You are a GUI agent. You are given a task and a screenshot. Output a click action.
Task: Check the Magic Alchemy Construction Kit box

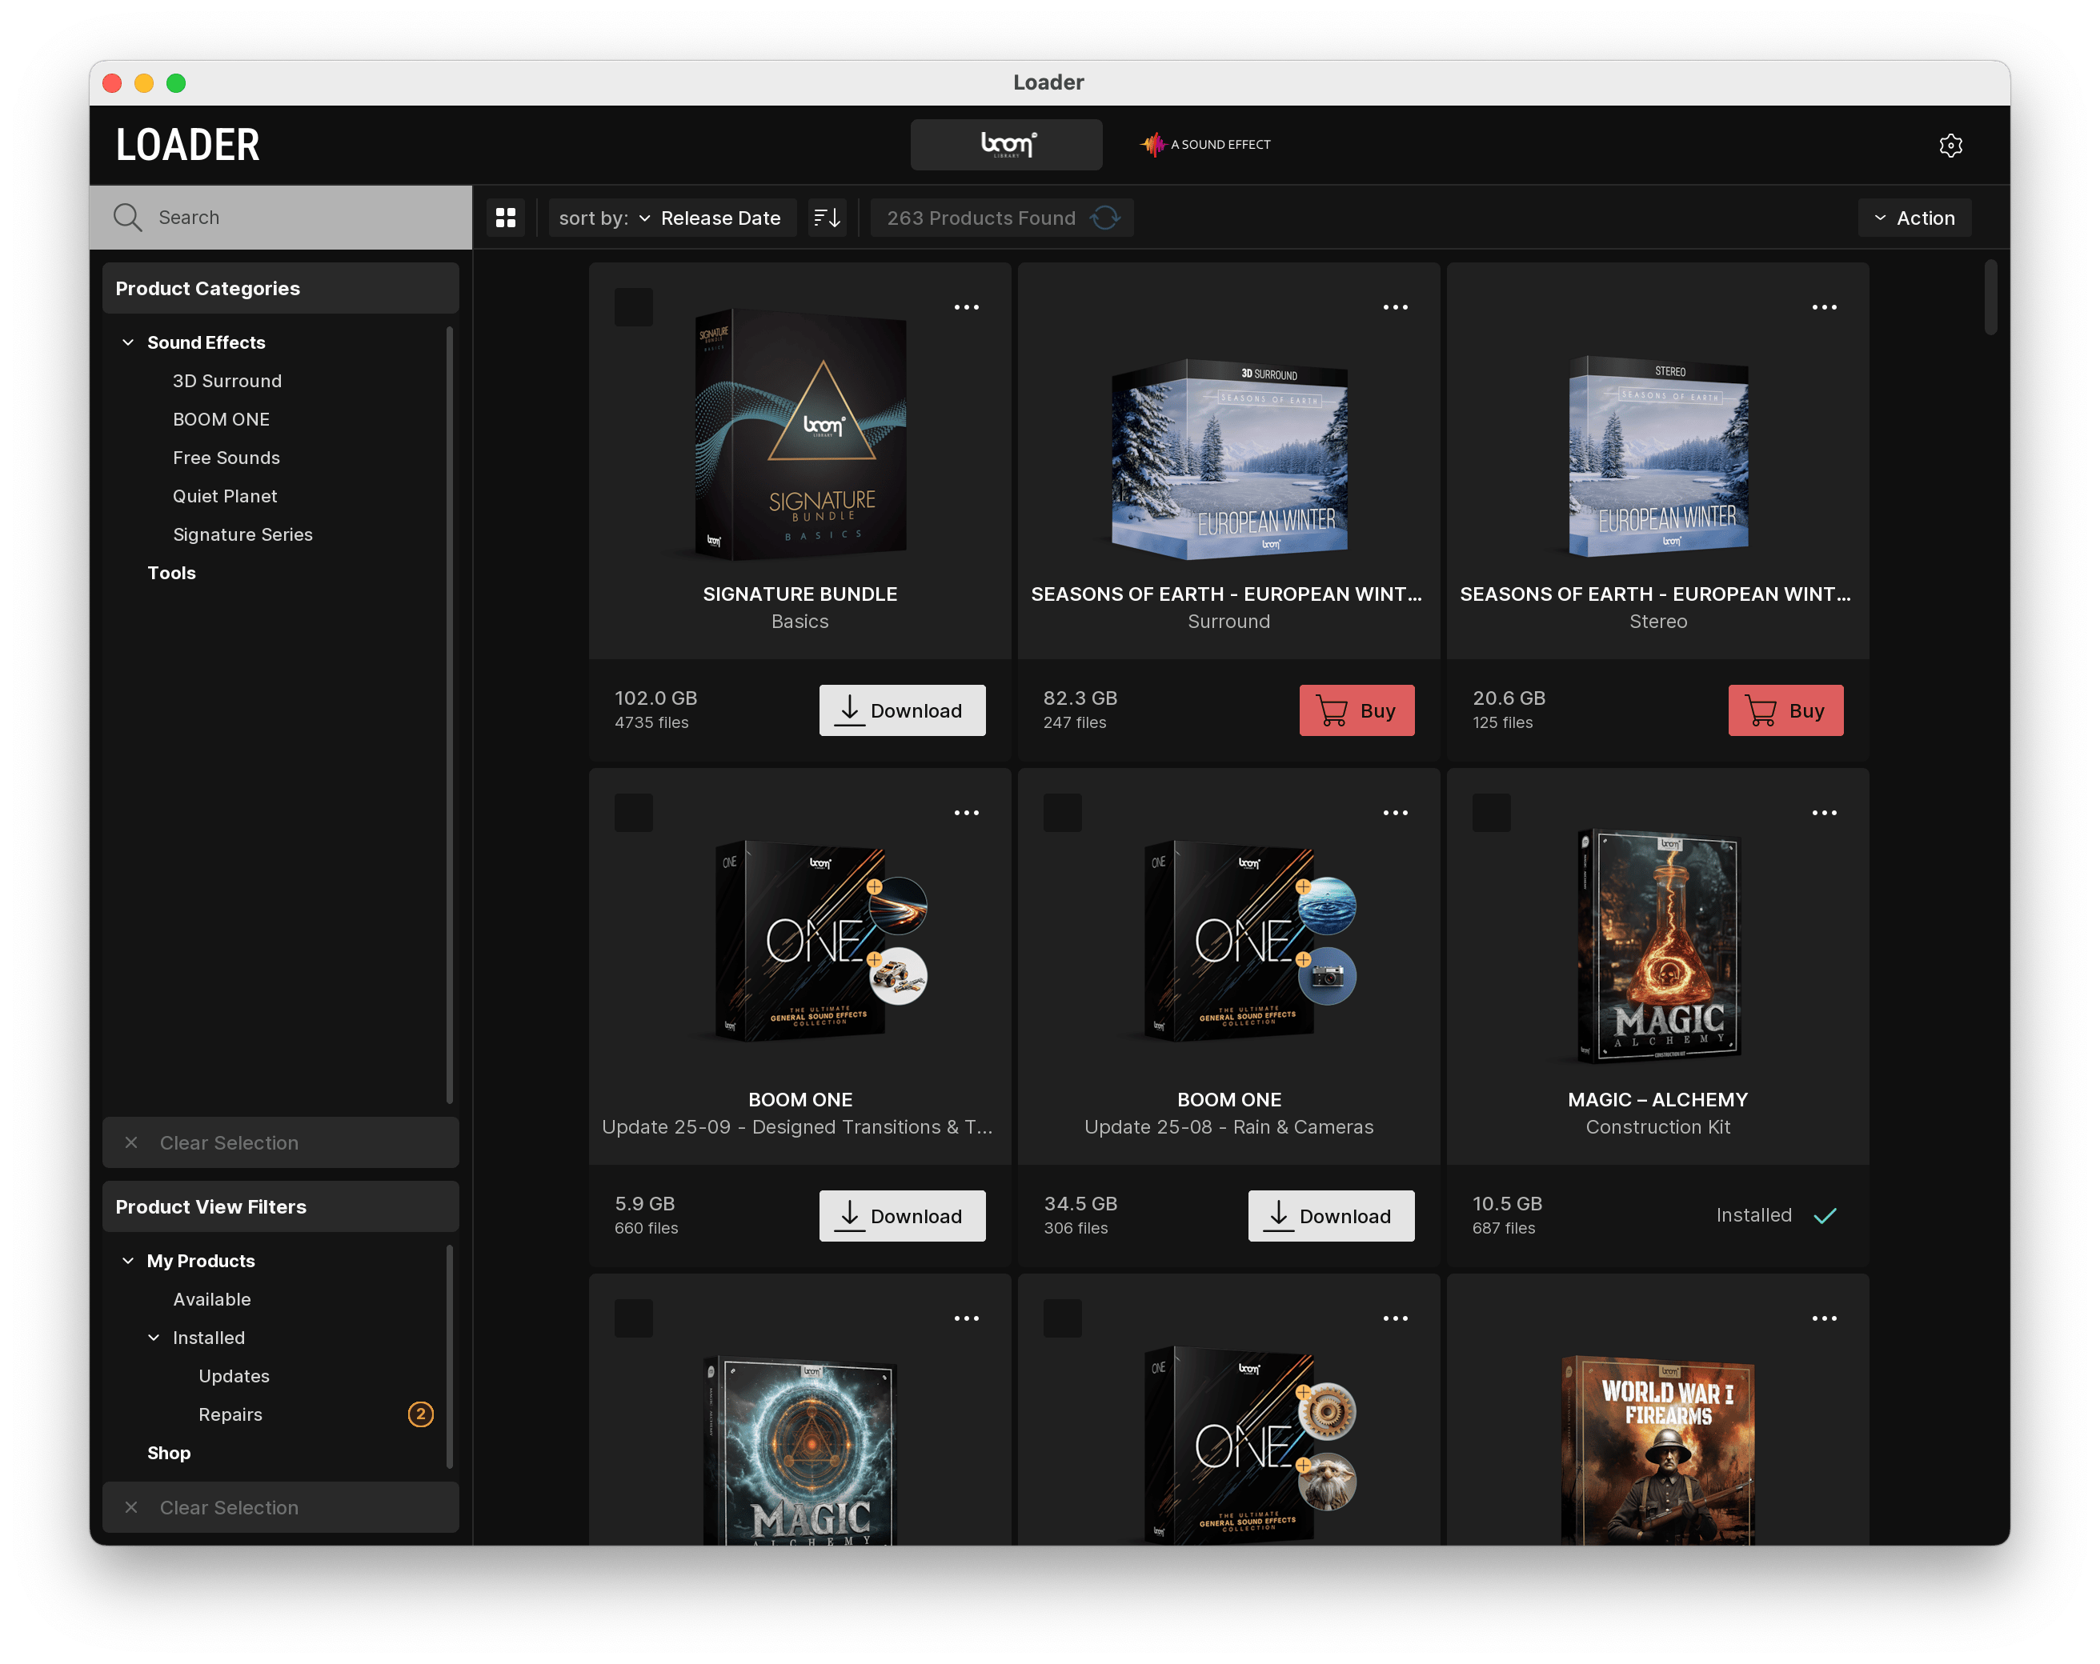(1491, 812)
